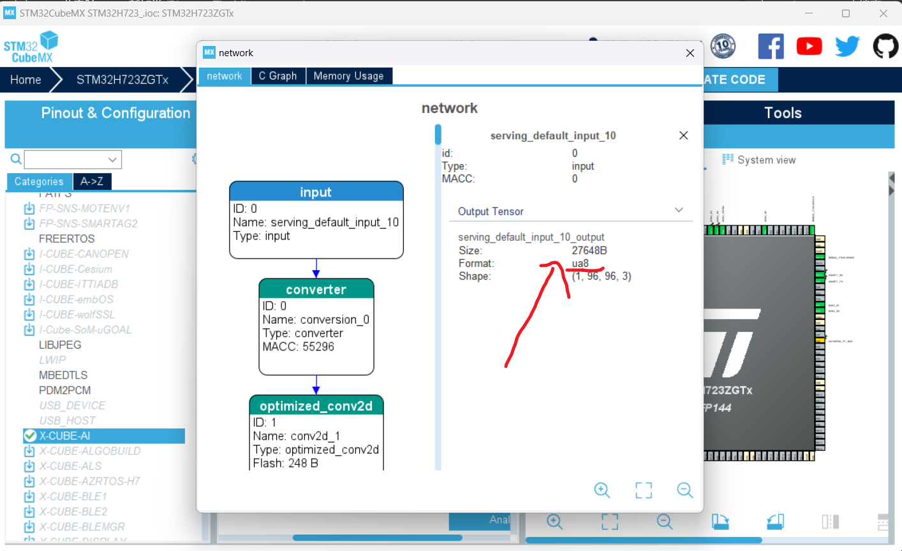Rotate the chip pinout clockwise
902x551 pixels.
pos(720,522)
